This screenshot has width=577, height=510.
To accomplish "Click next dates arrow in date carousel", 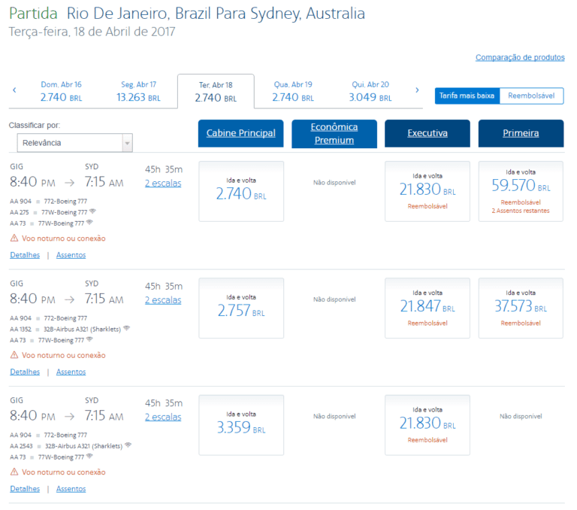I will [x=417, y=90].
